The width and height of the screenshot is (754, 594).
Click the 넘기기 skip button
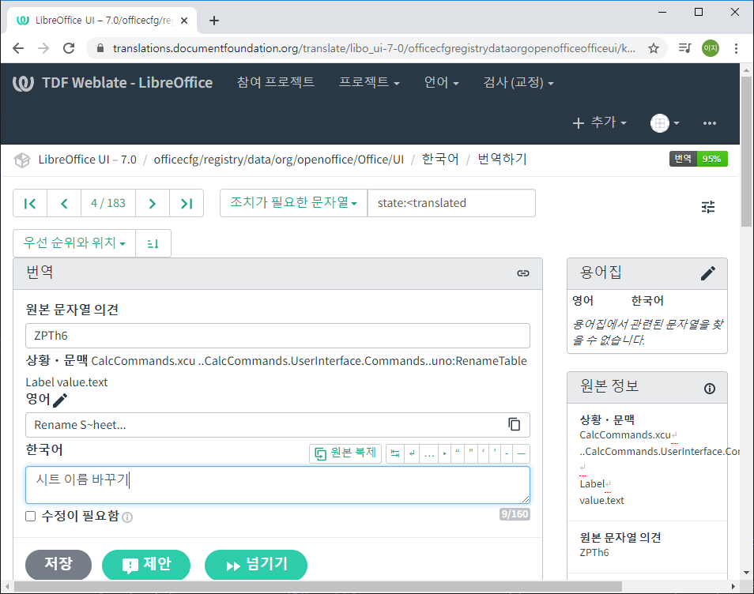(256, 564)
